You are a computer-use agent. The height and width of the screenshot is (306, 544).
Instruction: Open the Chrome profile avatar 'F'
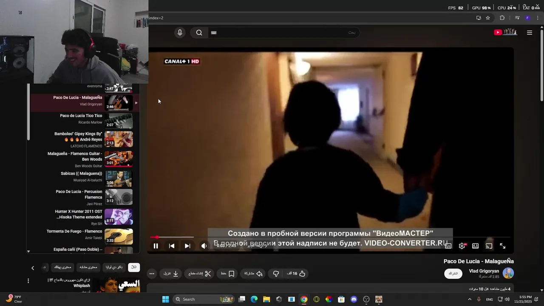point(527,18)
